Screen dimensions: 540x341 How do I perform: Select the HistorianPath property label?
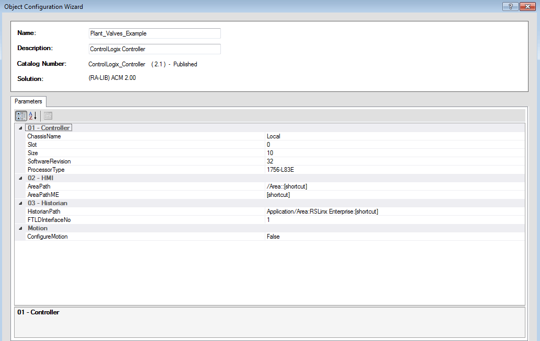tap(44, 211)
